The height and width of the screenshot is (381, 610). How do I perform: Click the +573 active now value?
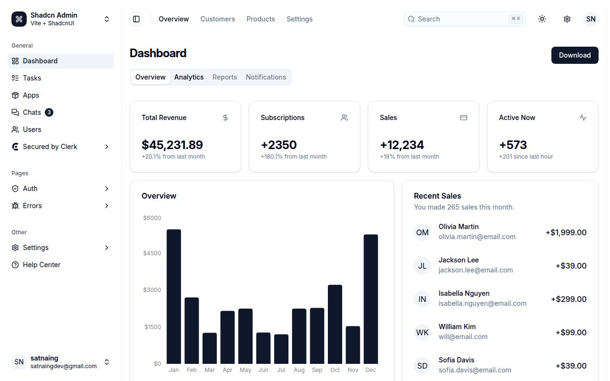pos(513,145)
